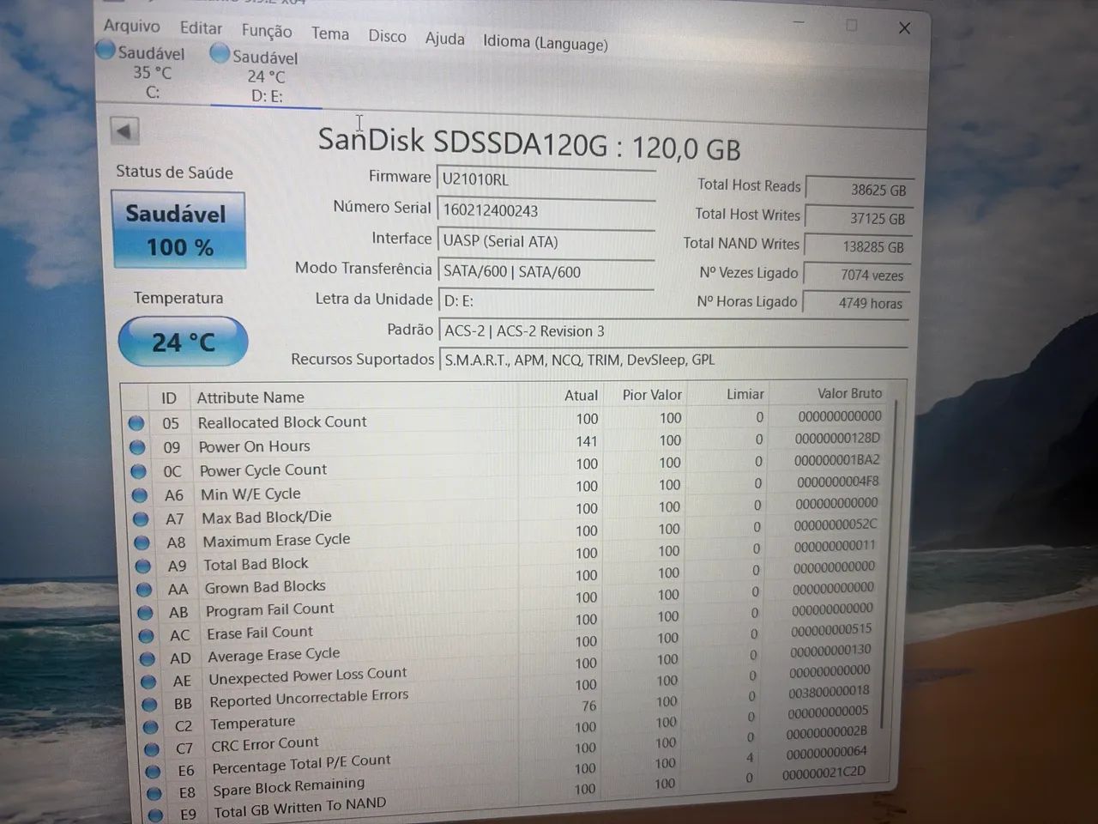Select the Reported Uncorrectable Errors attribute name

click(x=309, y=698)
